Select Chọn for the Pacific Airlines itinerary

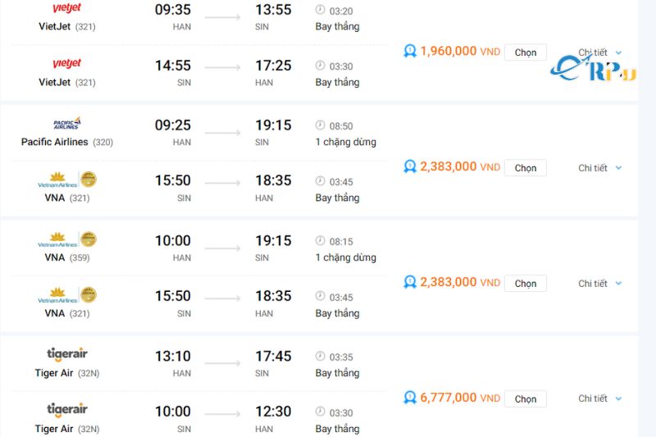coord(525,168)
